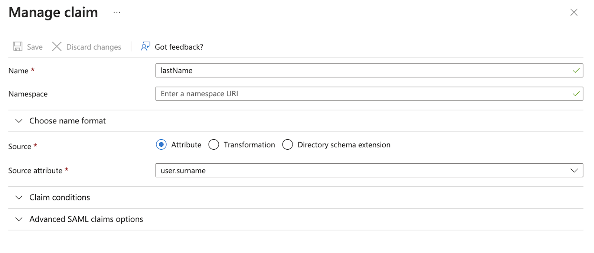Select the Transformation source radio button

point(213,144)
